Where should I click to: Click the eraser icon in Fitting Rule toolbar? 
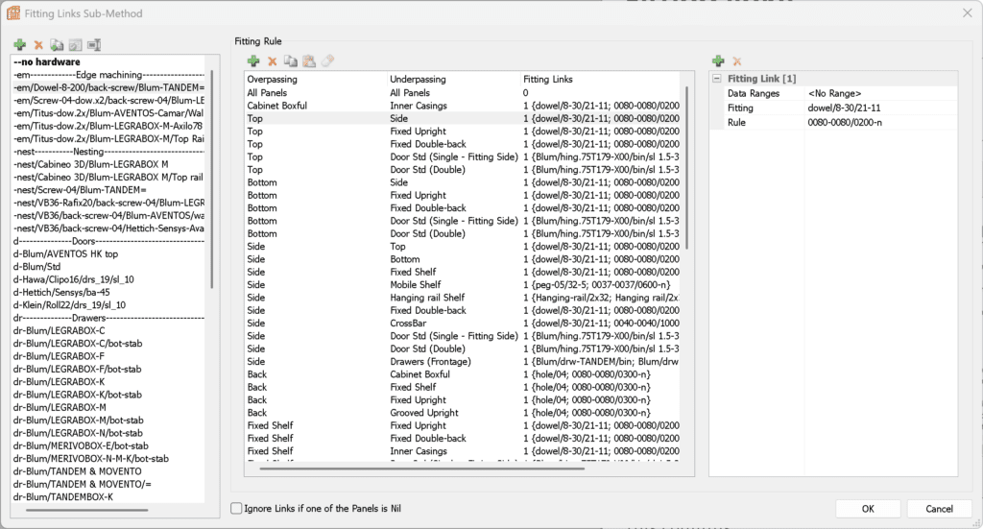(328, 60)
